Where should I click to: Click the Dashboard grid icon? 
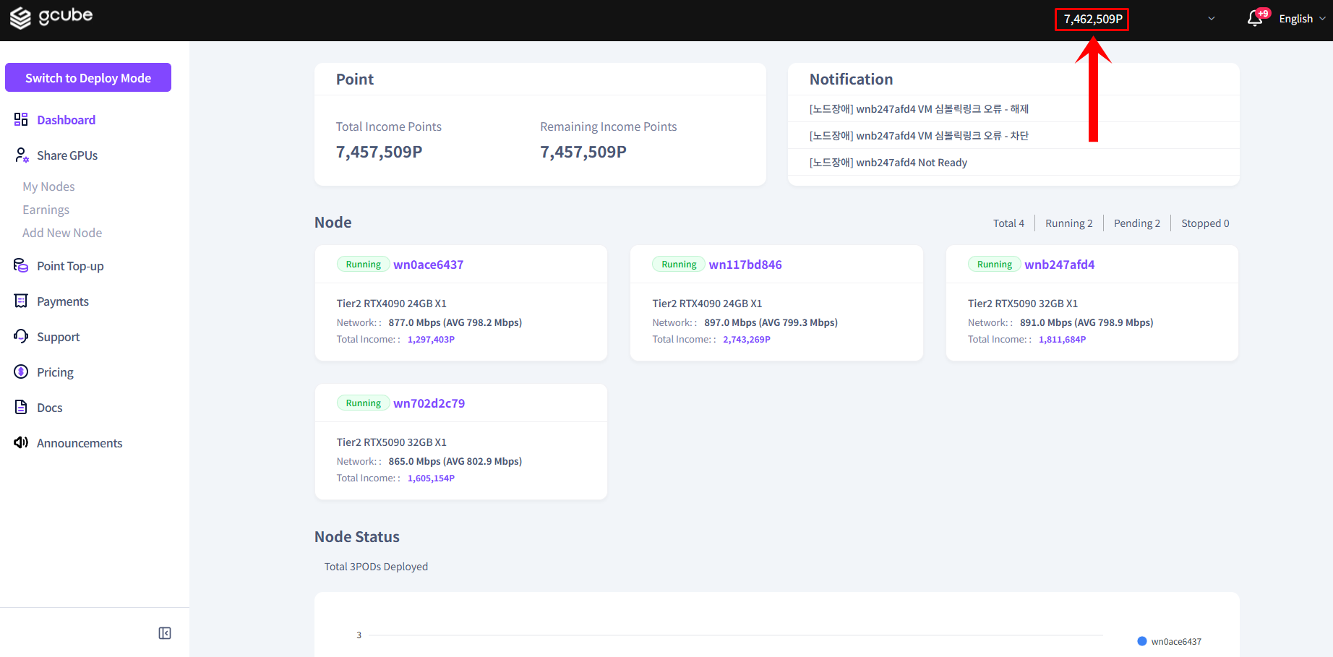pyautogui.click(x=21, y=119)
